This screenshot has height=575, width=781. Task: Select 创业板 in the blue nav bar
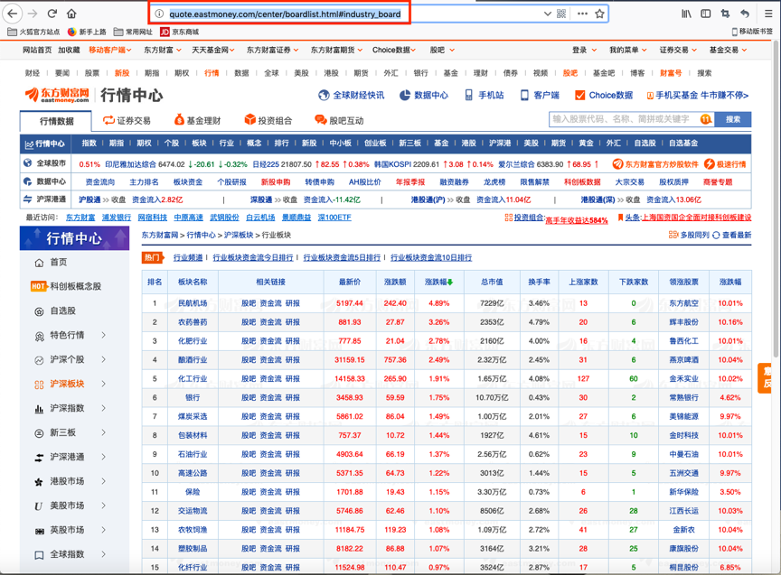pos(375,144)
